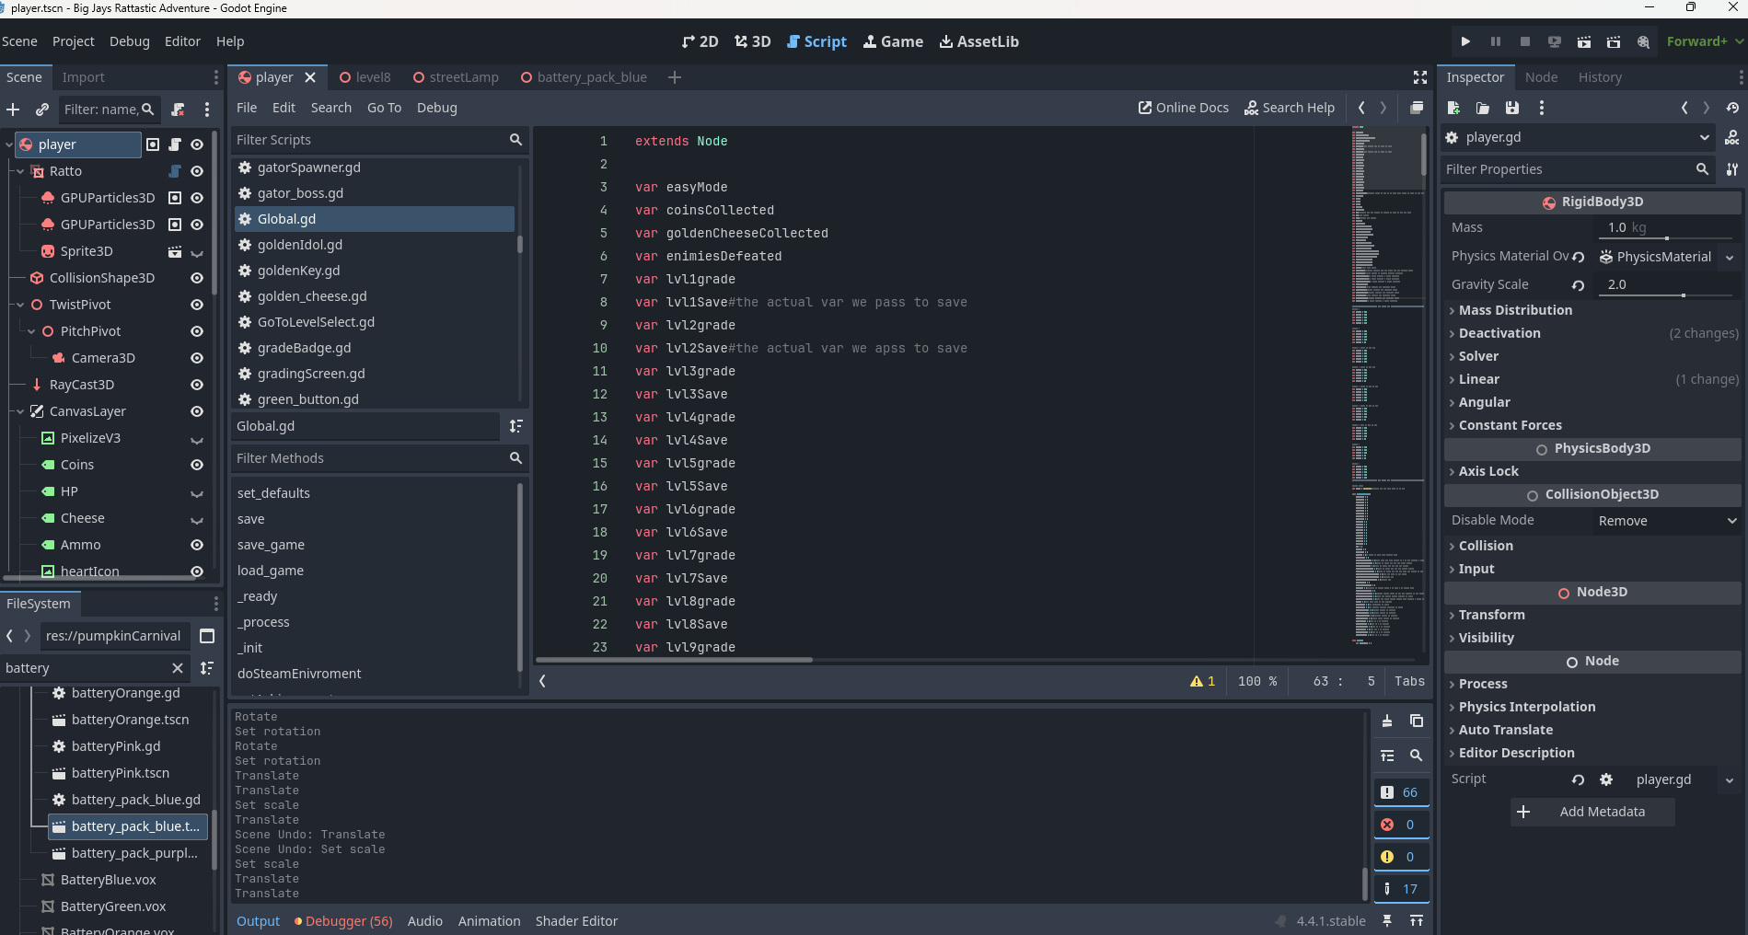Copy the selected output text

tap(1417, 721)
